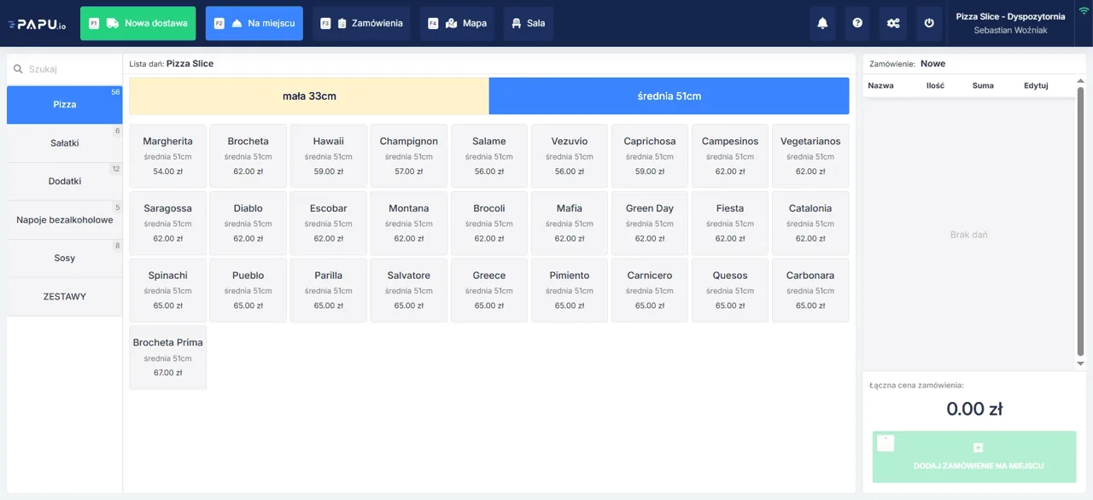Click the order panel scrollbar
Viewport: 1093px width, 500px height.
click(x=1080, y=220)
